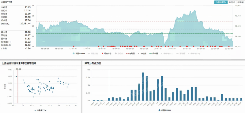The height and width of the screenshot is (113, 245).
Task: Click the 分位点 value 1.11%
Action: click(27, 10)
